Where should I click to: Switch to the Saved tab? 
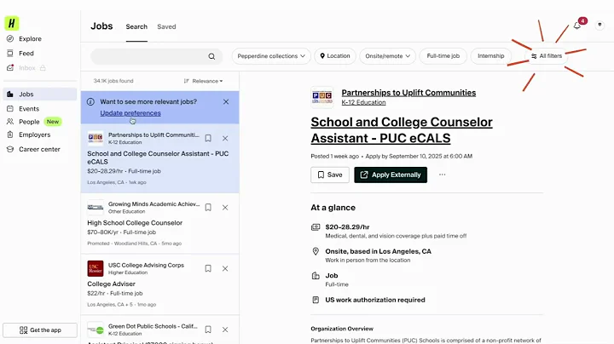coord(166,26)
